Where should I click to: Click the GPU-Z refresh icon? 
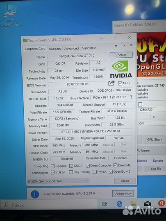(124, 45)
